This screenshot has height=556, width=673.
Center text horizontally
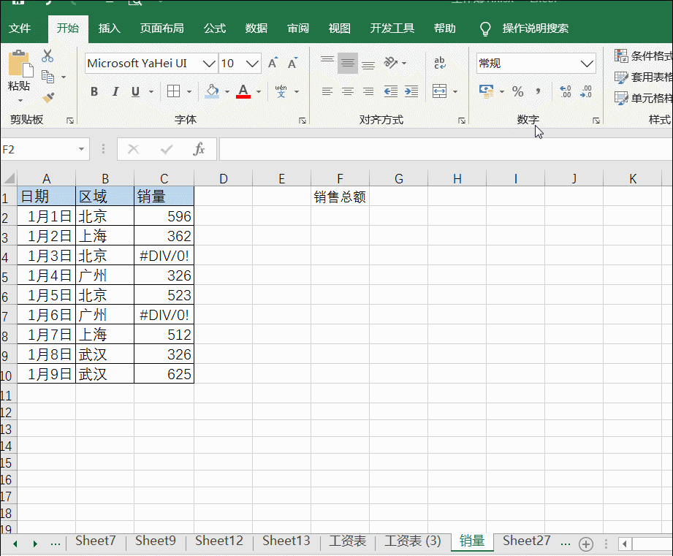(348, 91)
